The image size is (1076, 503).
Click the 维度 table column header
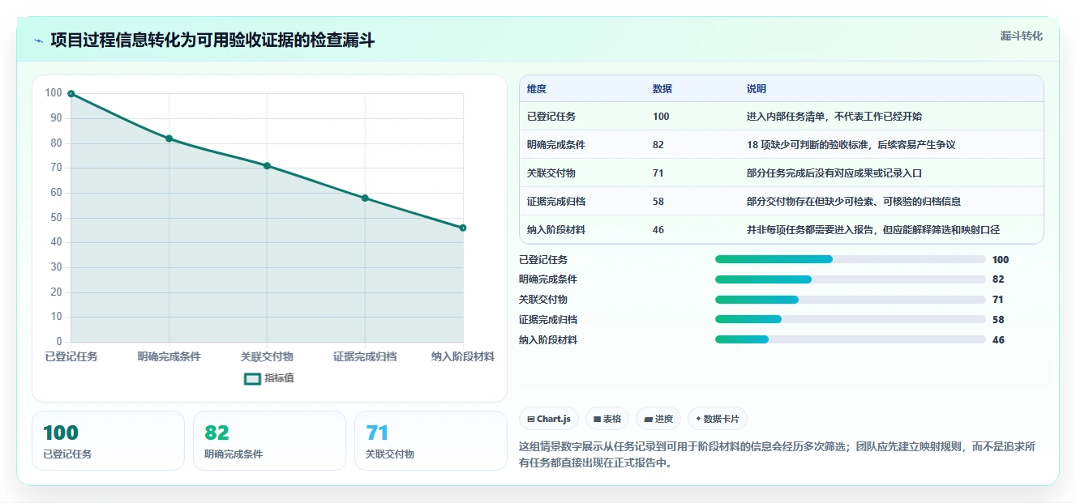pyautogui.click(x=536, y=89)
